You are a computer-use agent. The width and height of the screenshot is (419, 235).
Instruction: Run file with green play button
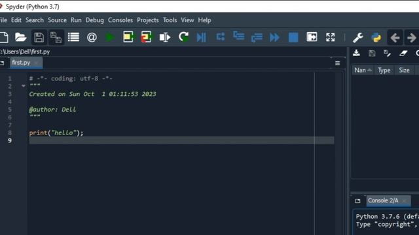[110, 37]
